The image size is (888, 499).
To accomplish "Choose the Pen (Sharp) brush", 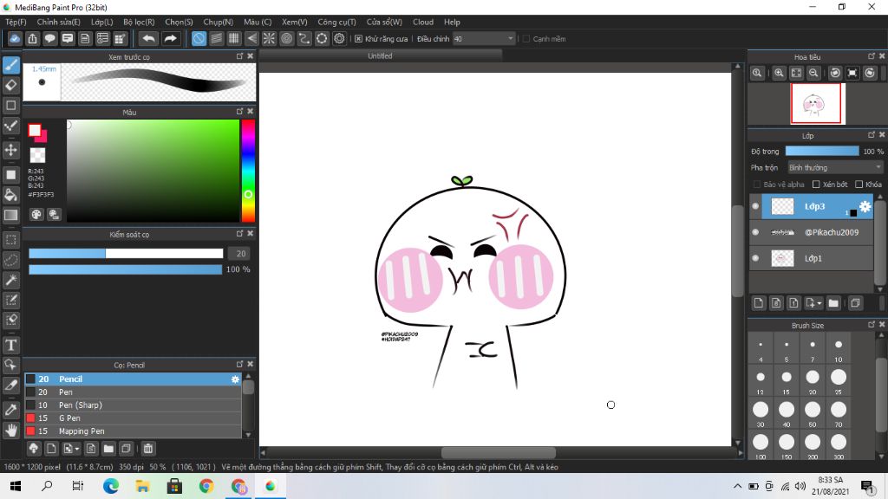I will tap(133, 405).
